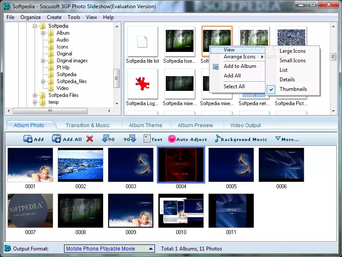Click Total: 1 Albums, 11 Photos status text
Image resolution: width=342 pixels, height=257 pixels.
pyautogui.click(x=191, y=249)
